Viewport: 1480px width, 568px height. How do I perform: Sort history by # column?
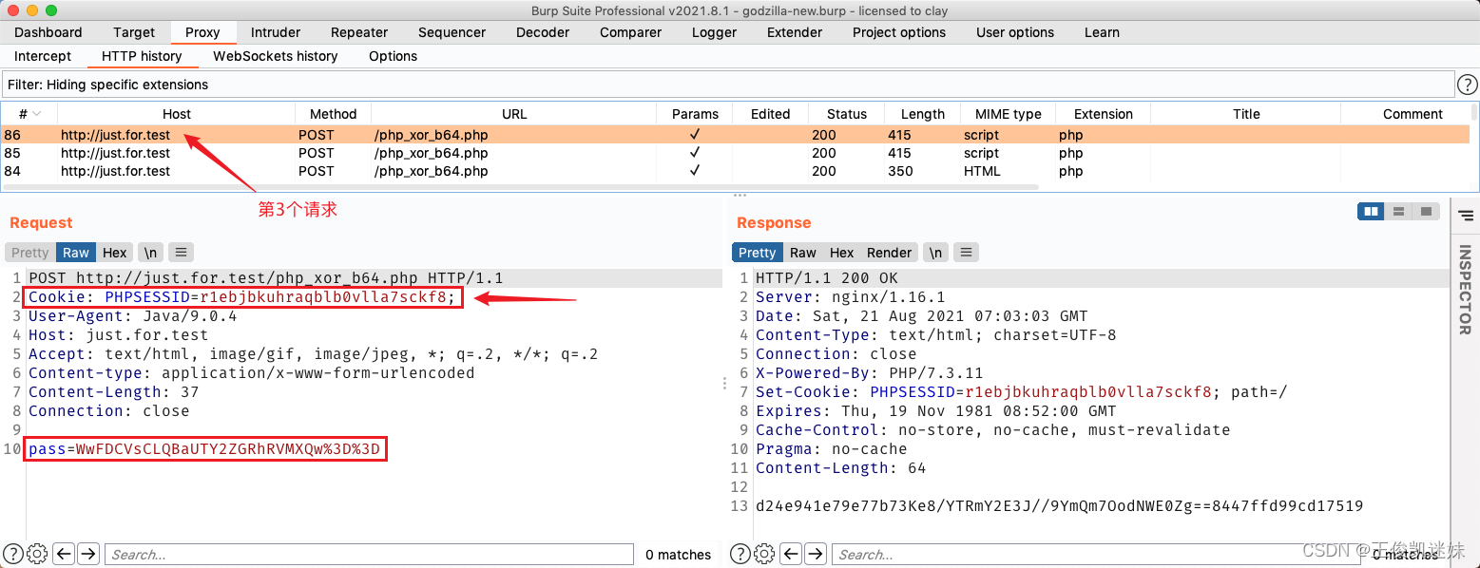[29, 114]
